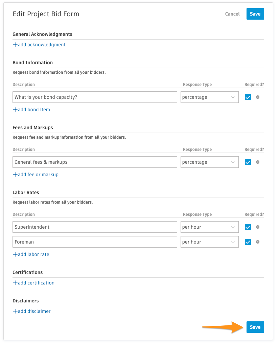
Task: Click the plus icon beside add disclaimer
Action: coord(15,311)
